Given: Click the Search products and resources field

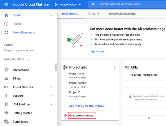Looking at the screenshot, I should tap(127, 4).
